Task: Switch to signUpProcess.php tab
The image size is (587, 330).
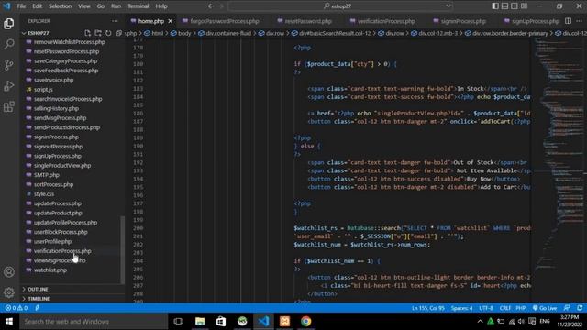Action: [x=532, y=21]
